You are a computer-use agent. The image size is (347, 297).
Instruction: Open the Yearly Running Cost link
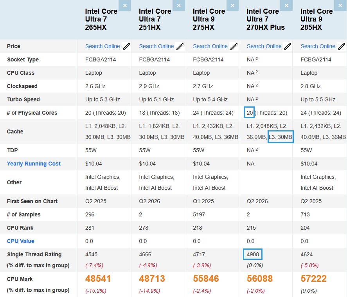(34, 164)
